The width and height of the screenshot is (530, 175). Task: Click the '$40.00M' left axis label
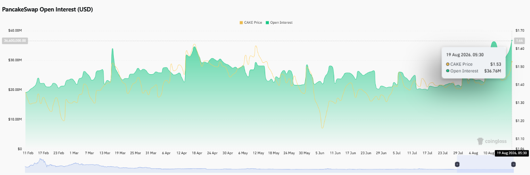(x=14, y=30)
